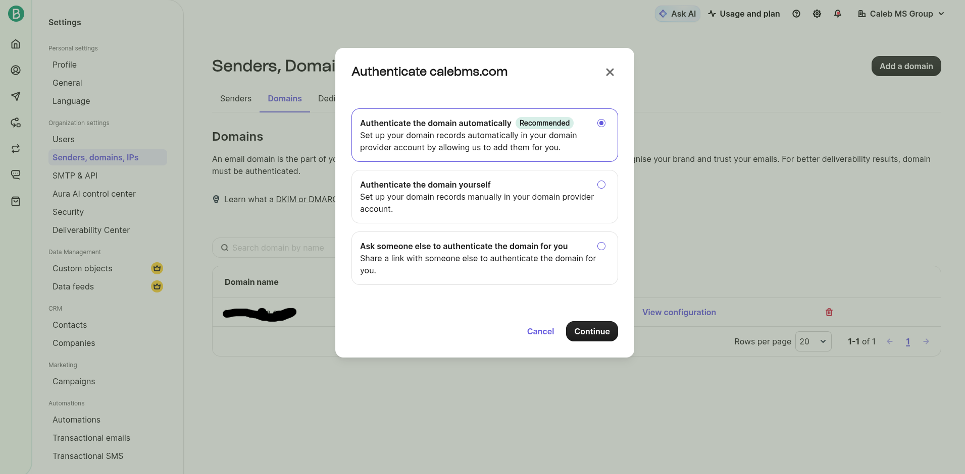Open General settings
965x474 pixels.
pos(67,83)
